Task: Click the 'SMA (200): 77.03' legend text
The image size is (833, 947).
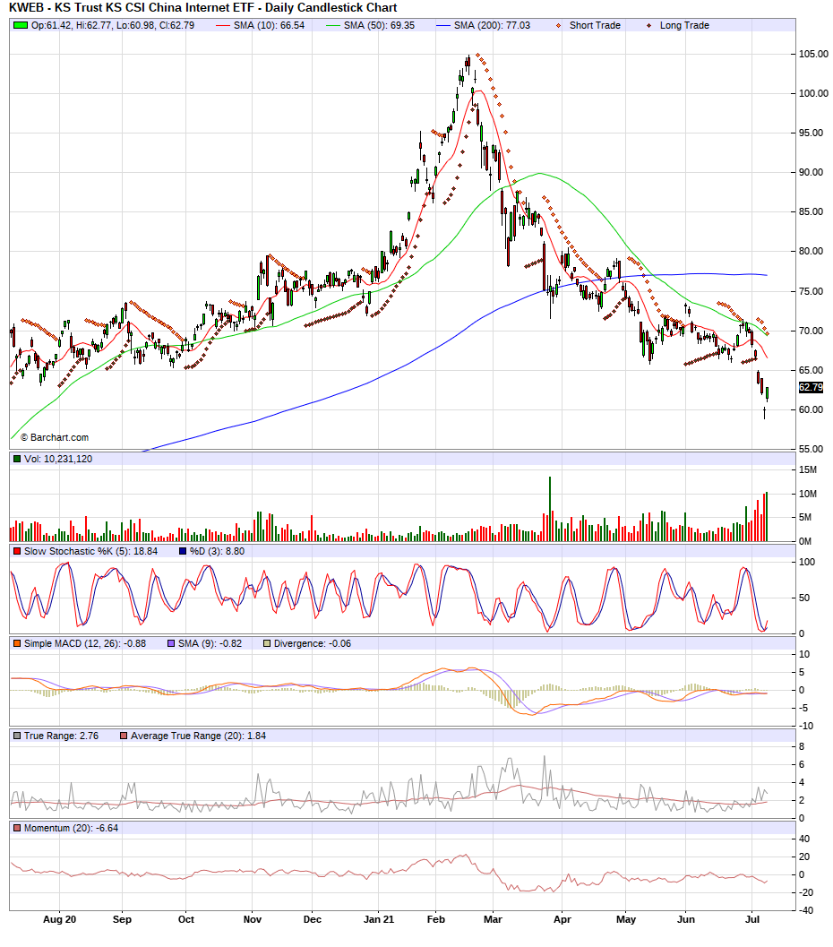Action: pyautogui.click(x=492, y=25)
